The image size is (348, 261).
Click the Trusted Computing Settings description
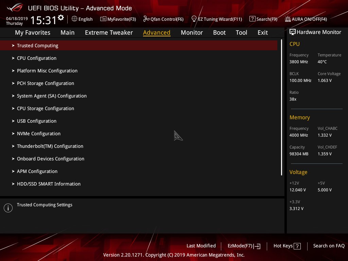(45, 205)
